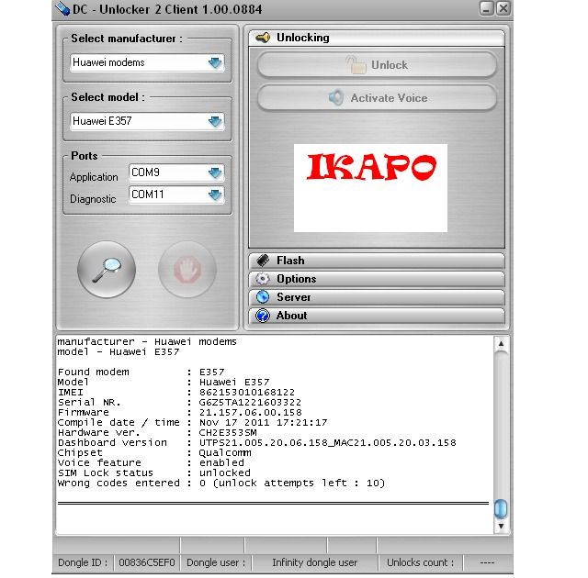Open the Unlocking panel header
The width and height of the screenshot is (588, 578).
click(x=377, y=38)
